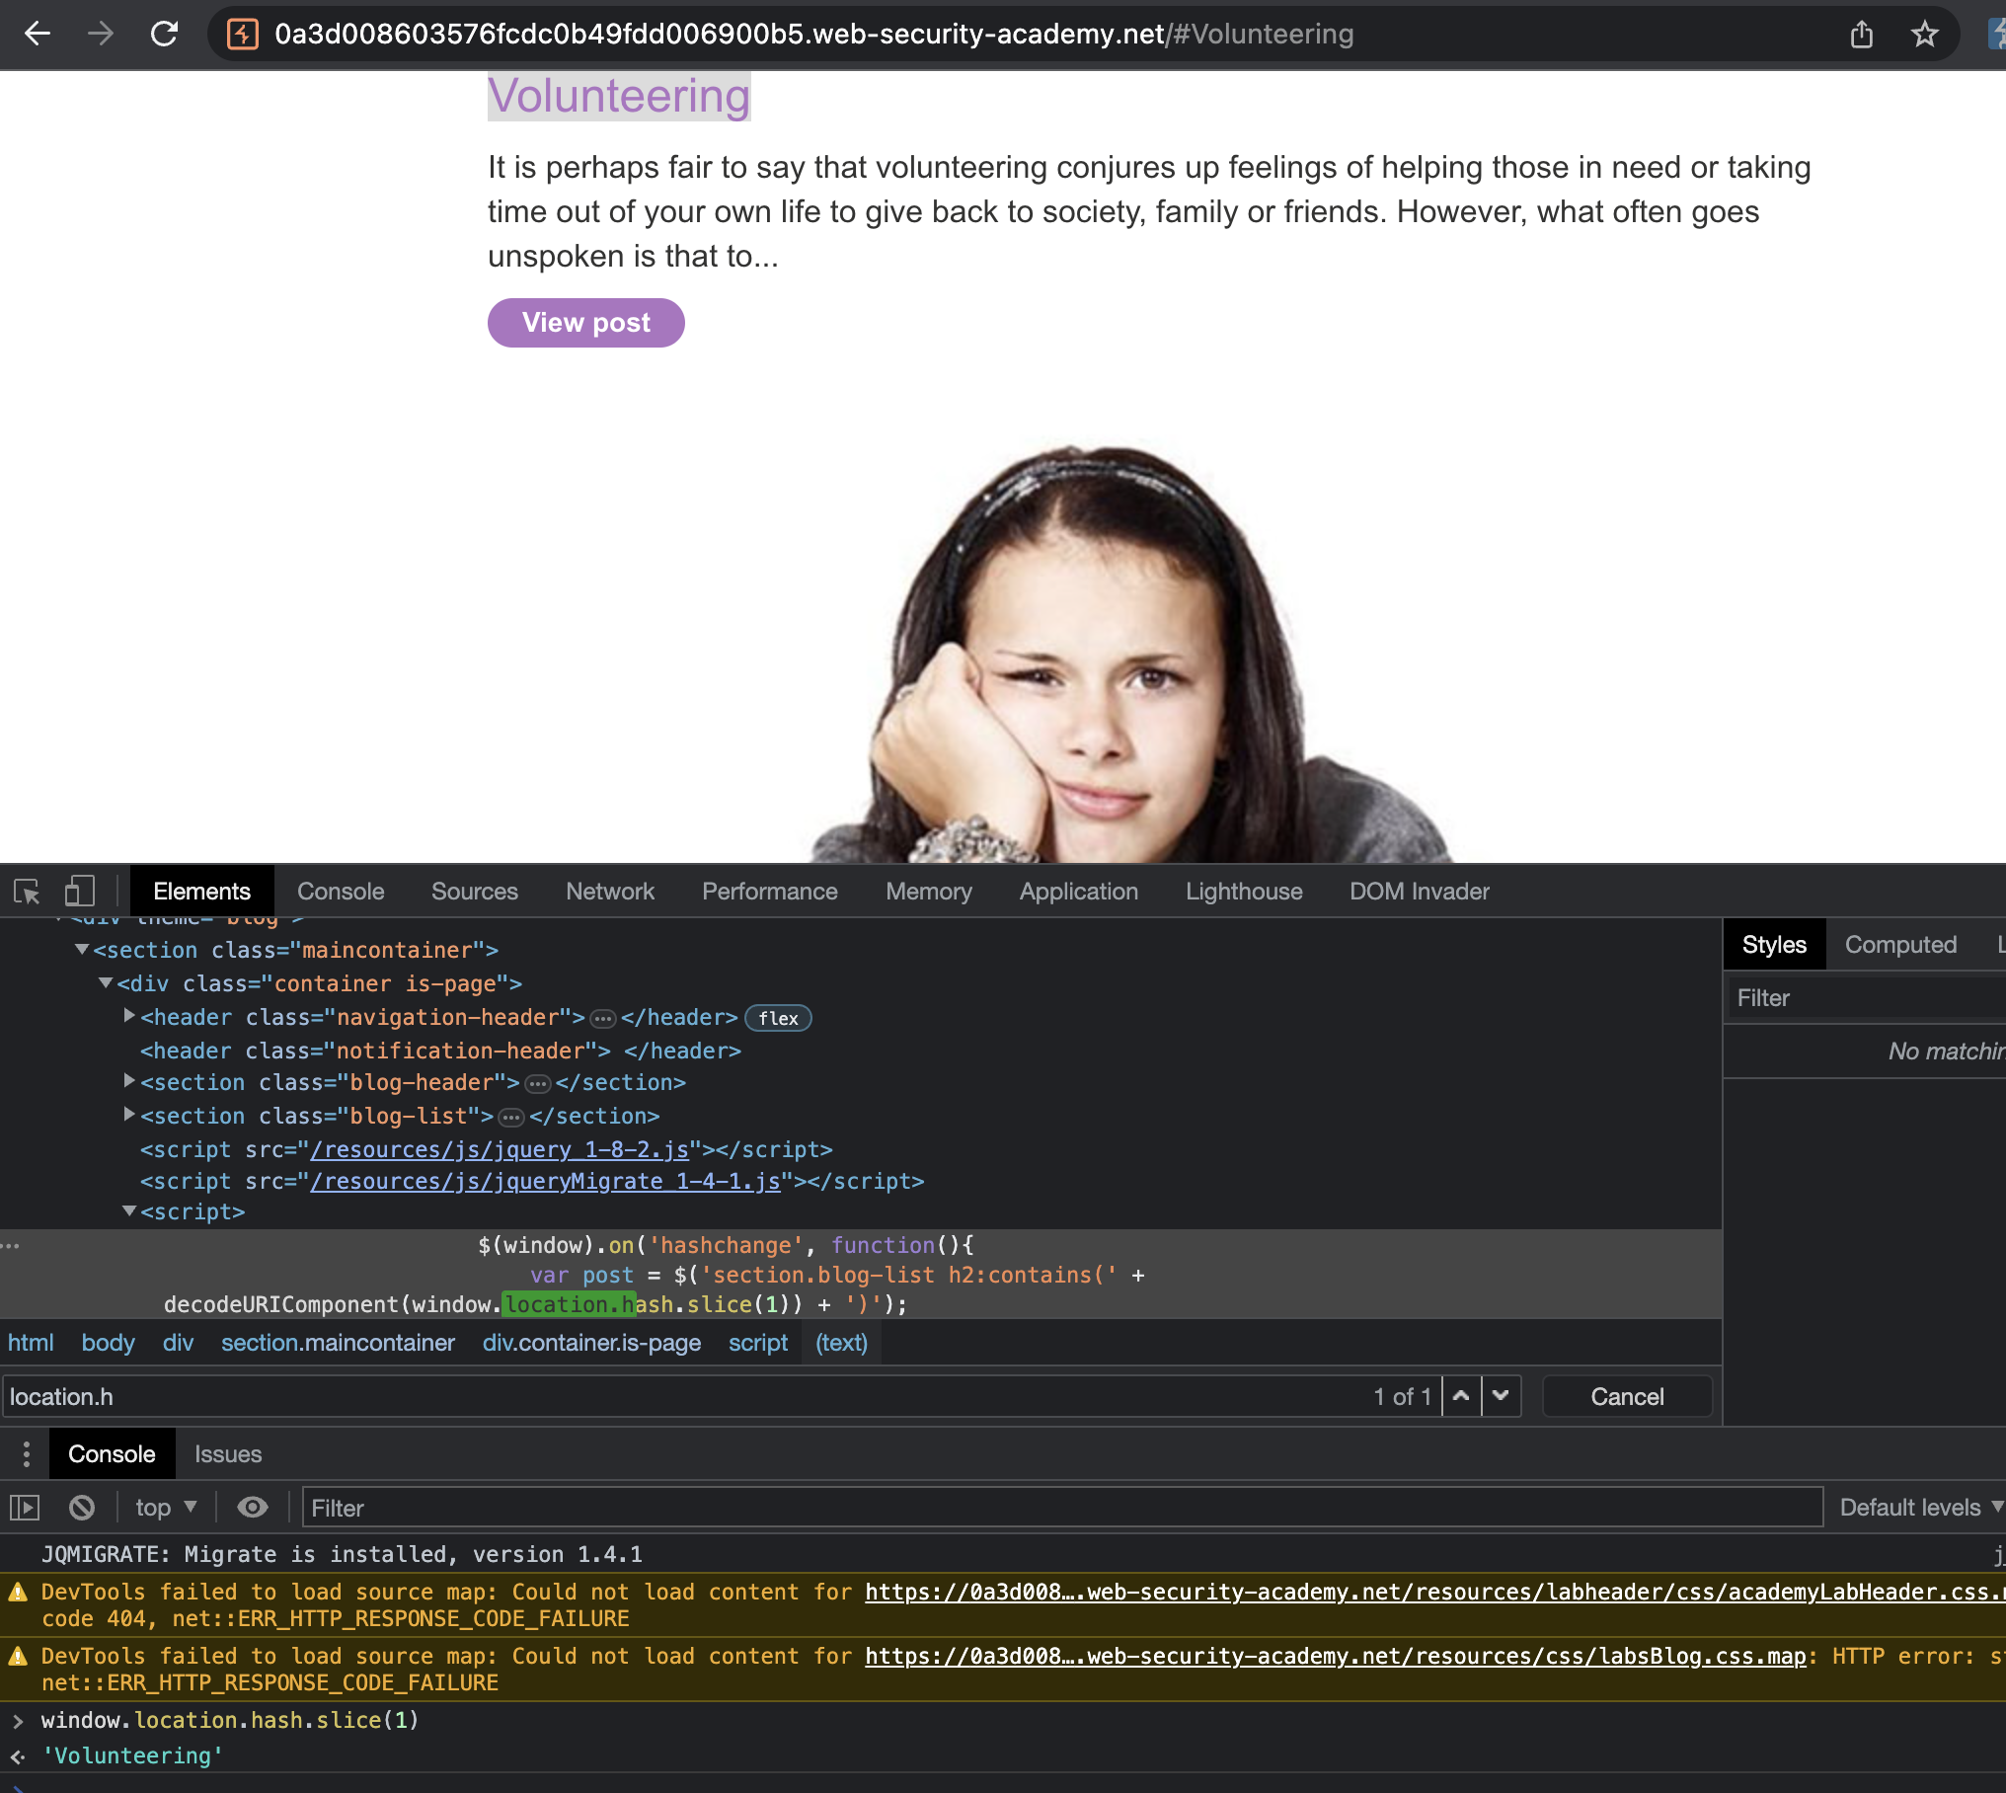
Task: Reload the page with refresh icon
Action: click(x=164, y=34)
